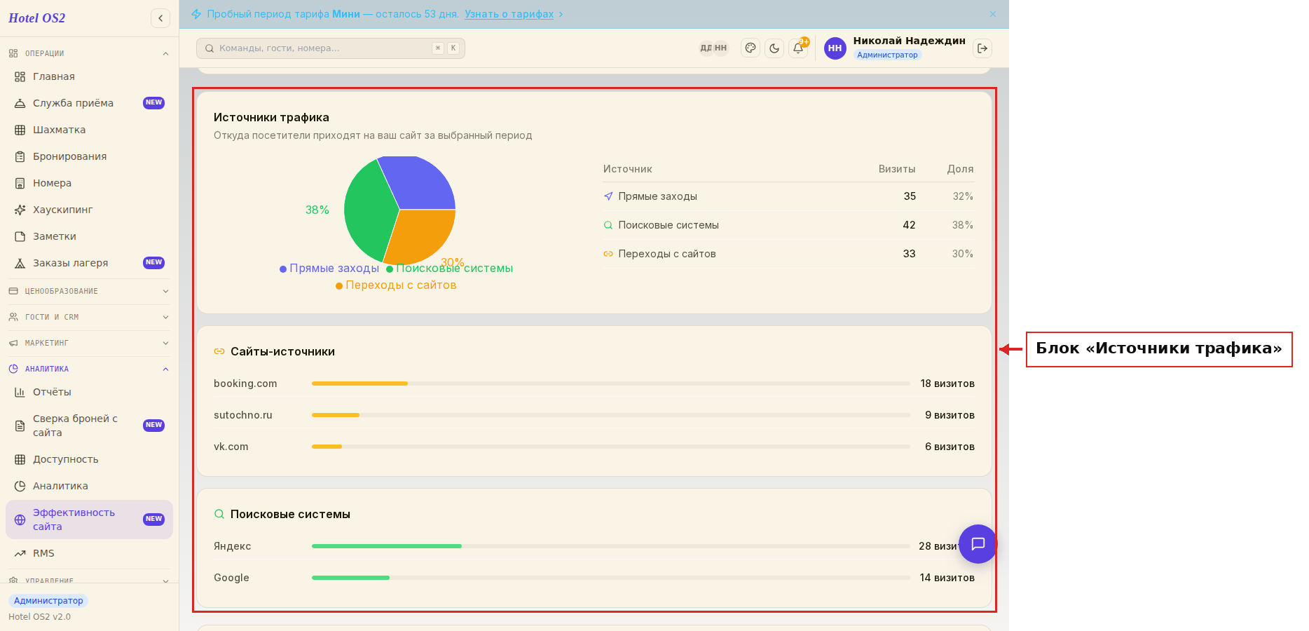Open notifications bell icon
This screenshot has width=1309, height=631.
(x=798, y=48)
